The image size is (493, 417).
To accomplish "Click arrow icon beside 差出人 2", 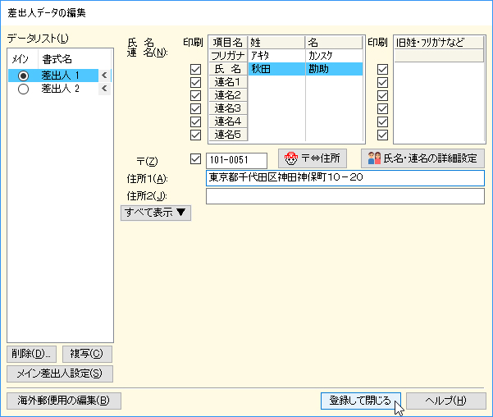I will (x=103, y=89).
